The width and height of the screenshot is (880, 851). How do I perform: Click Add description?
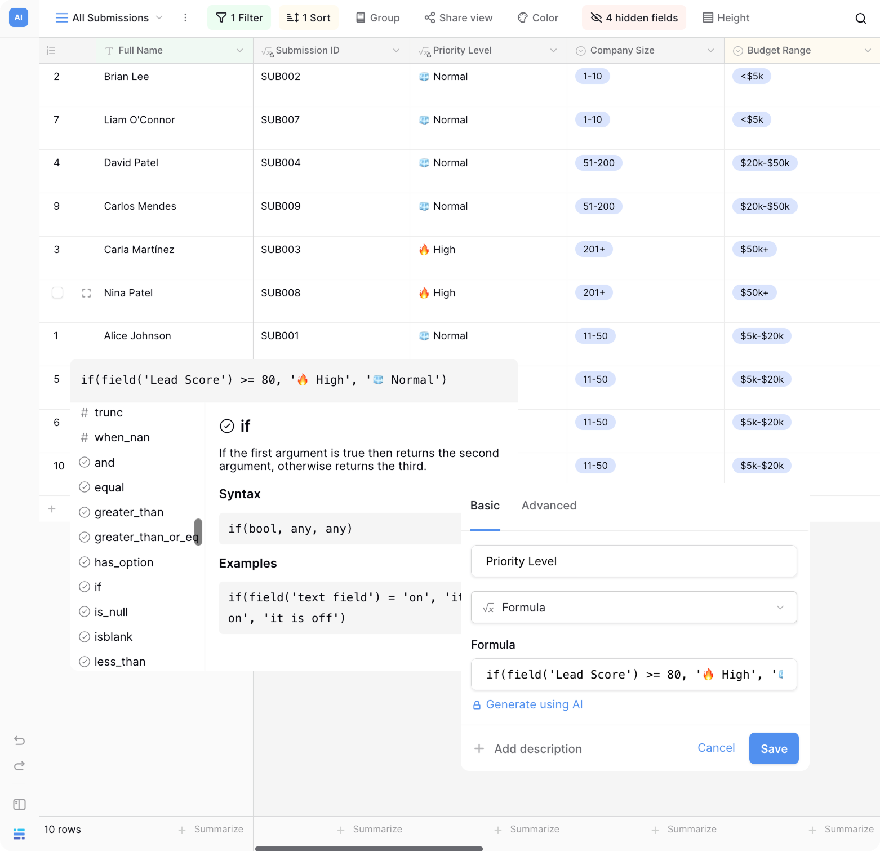tap(538, 748)
